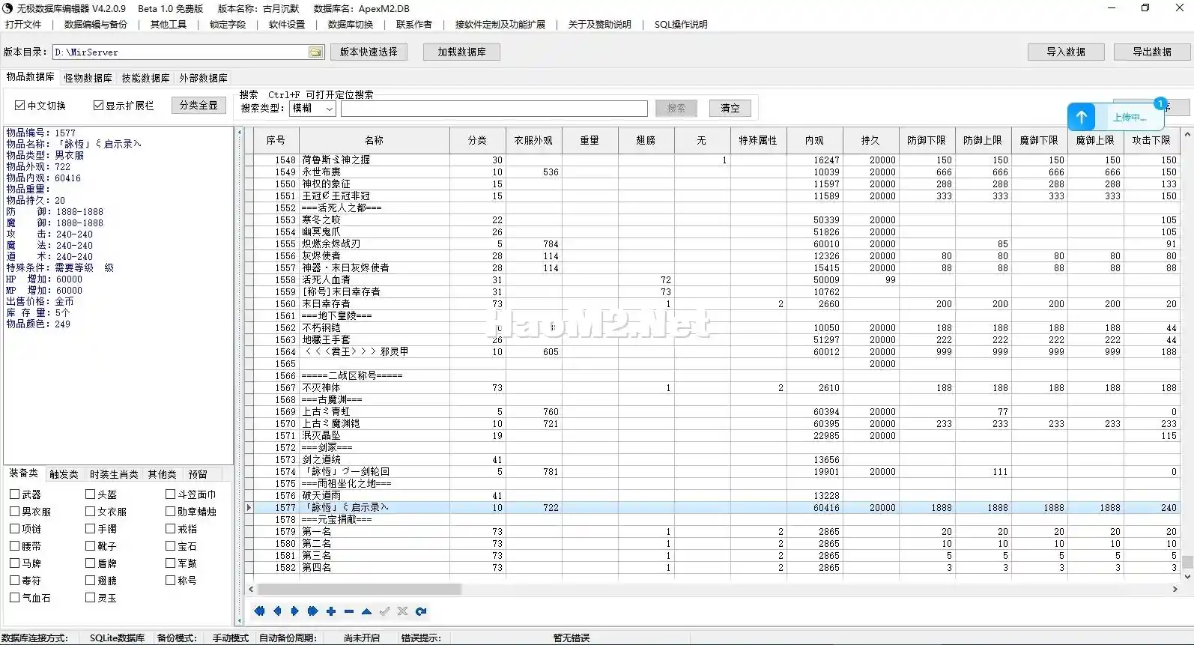Viewport: 1194px width, 645px height.
Task: Switch to the 预留 tab
Action: (198, 474)
